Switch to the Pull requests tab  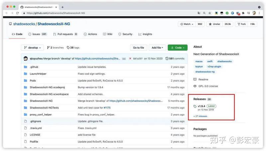pos(65,34)
